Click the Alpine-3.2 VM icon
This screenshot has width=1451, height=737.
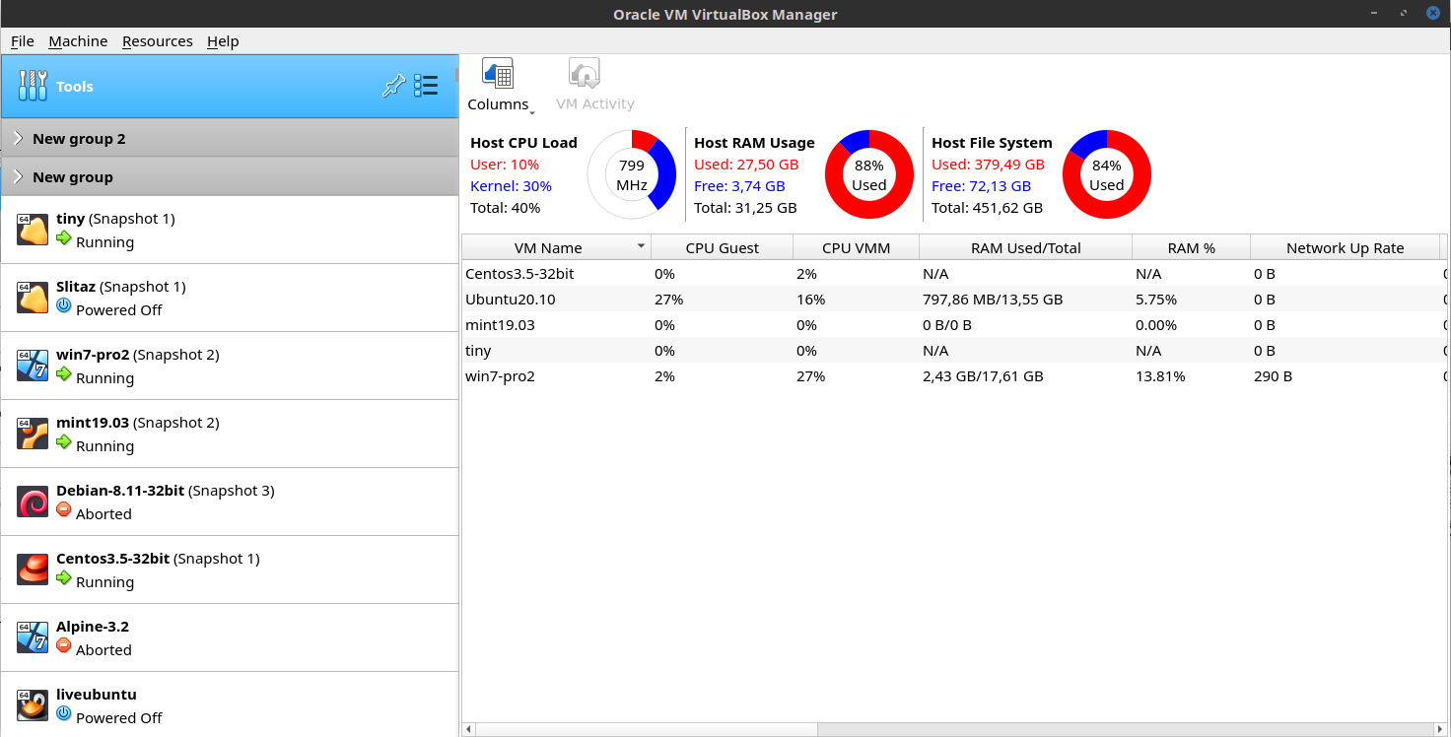(x=34, y=637)
